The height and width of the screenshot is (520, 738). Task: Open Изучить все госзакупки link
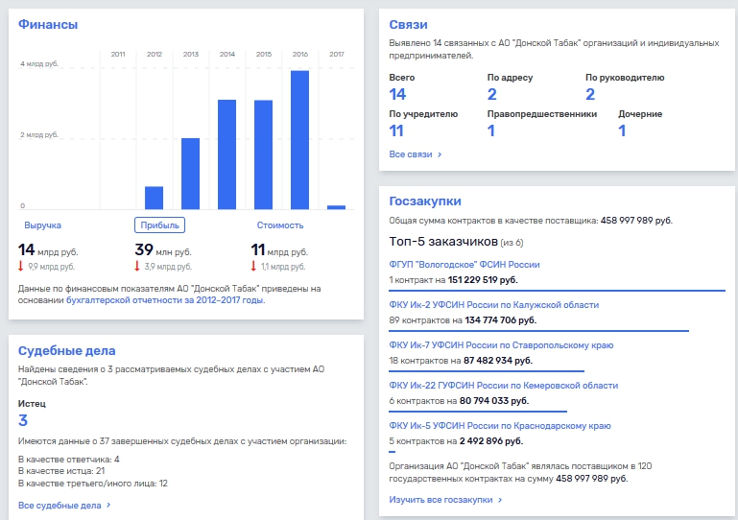(440, 500)
